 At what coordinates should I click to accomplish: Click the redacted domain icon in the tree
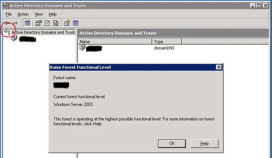pos(14,38)
